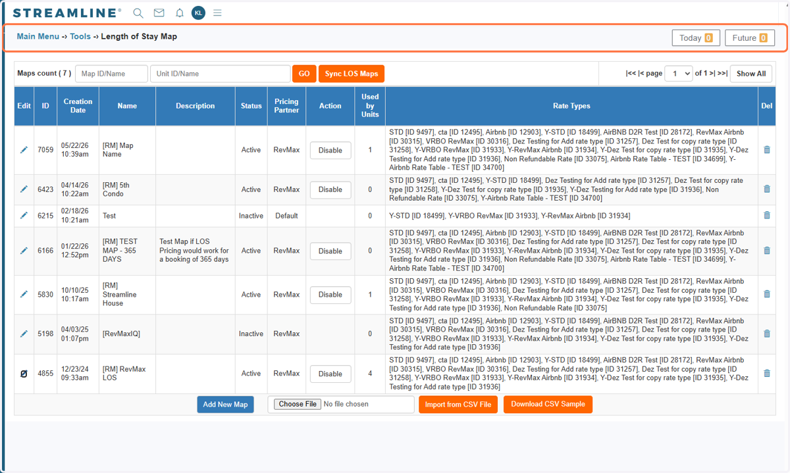Viewport: 790px width, 473px height.
Task: Focus the Map ID/Name input field
Action: (111, 74)
